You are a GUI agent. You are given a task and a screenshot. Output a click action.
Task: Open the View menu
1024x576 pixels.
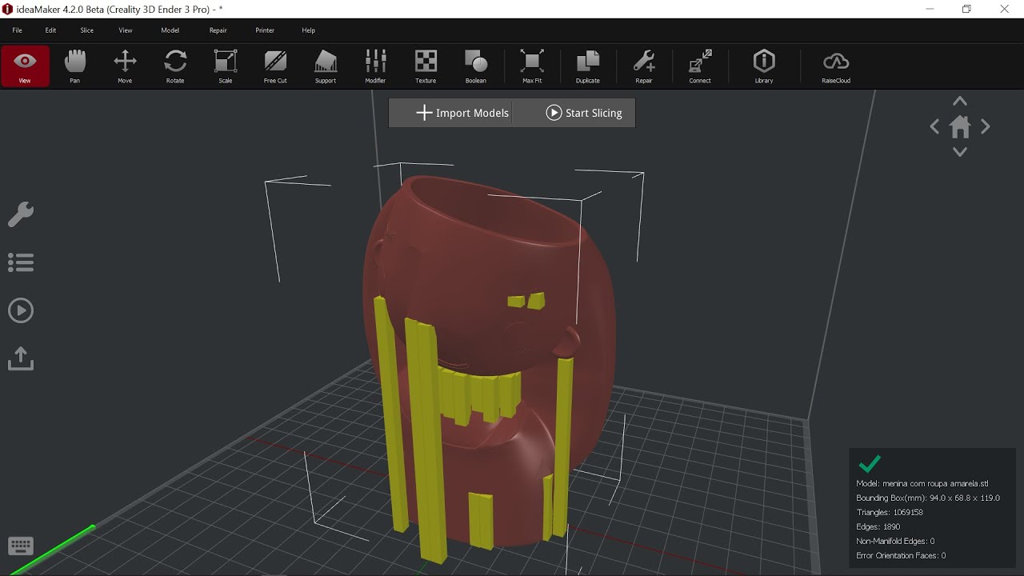(126, 30)
